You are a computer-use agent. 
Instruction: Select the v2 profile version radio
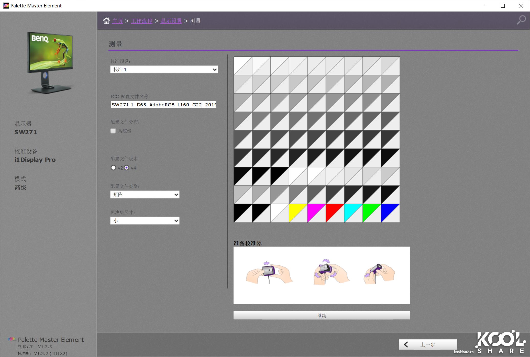point(113,168)
